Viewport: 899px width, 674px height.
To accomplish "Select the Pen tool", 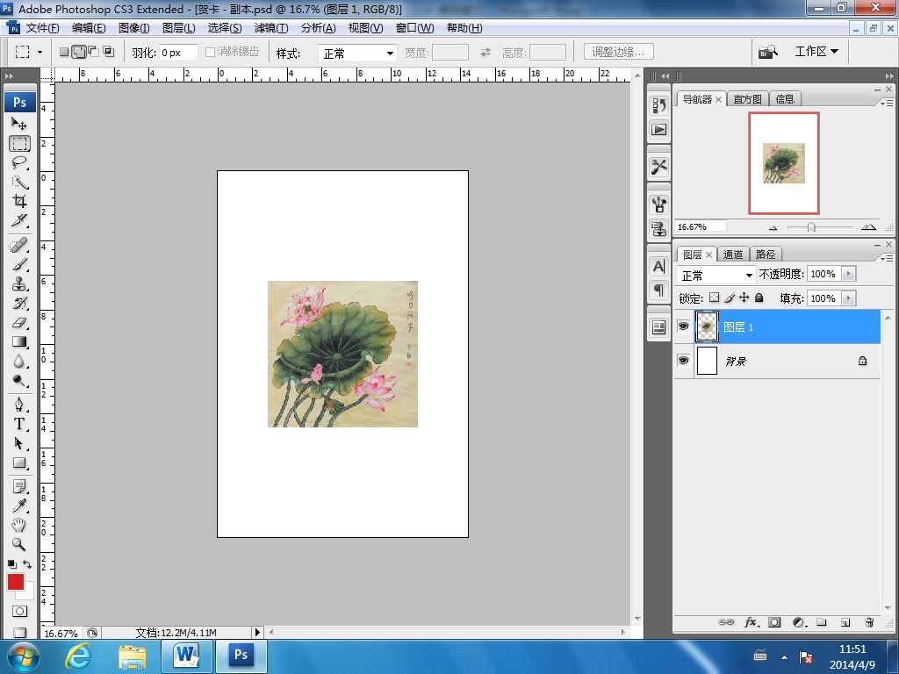I will [19, 405].
